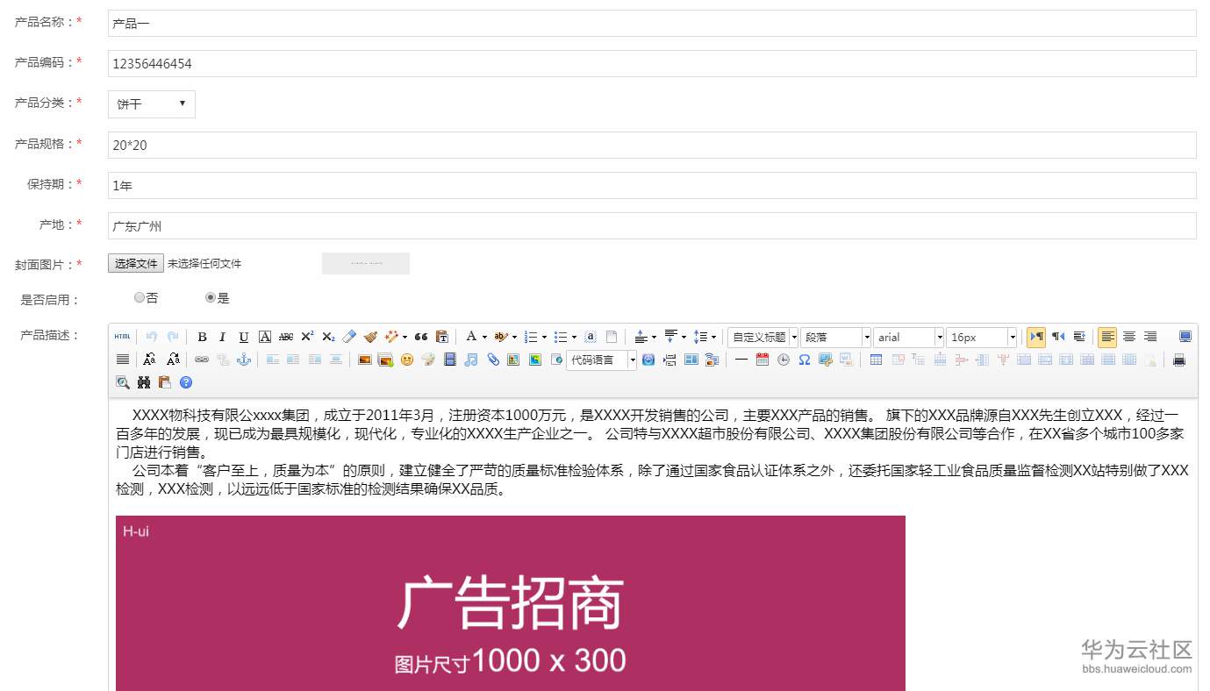
Task: Click 广告招商 banner image in editor
Action: click(511, 603)
